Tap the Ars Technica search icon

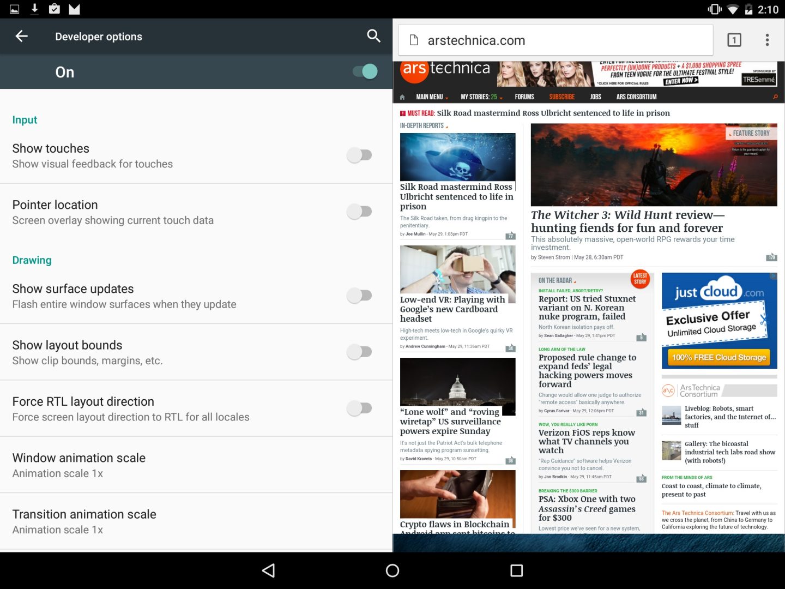775,97
